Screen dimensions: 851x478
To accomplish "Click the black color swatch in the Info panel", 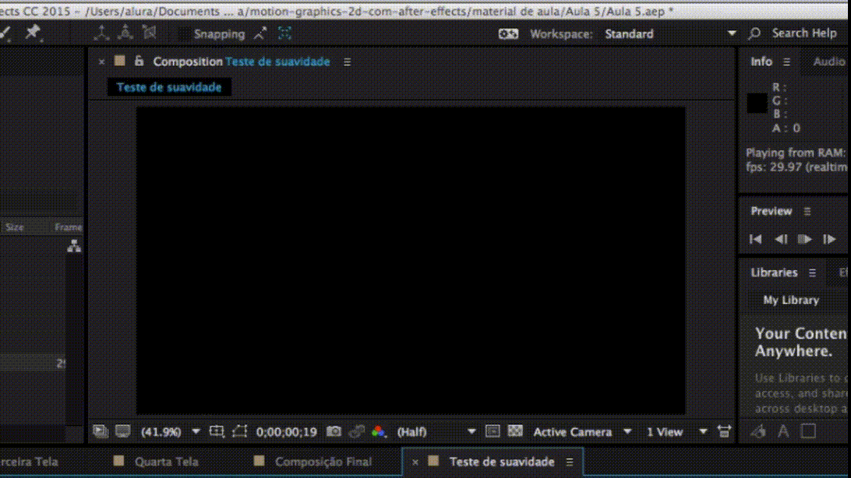I will point(757,104).
